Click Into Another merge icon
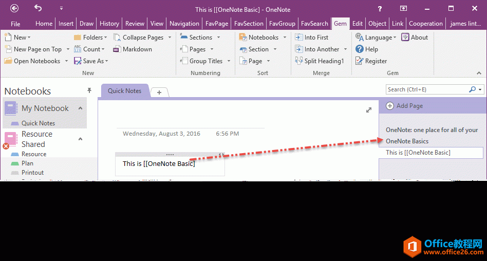This screenshot has height=261, width=487. click(x=299, y=49)
